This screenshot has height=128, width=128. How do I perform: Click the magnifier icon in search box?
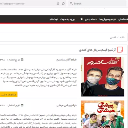[71, 4]
